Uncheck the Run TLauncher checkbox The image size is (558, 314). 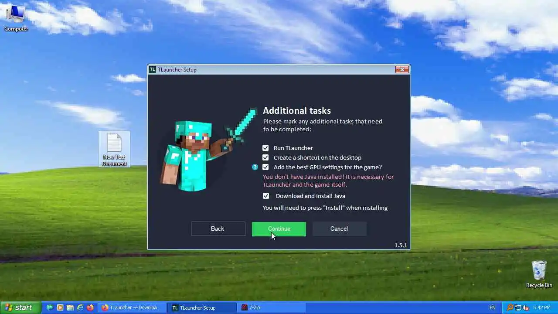click(265, 148)
